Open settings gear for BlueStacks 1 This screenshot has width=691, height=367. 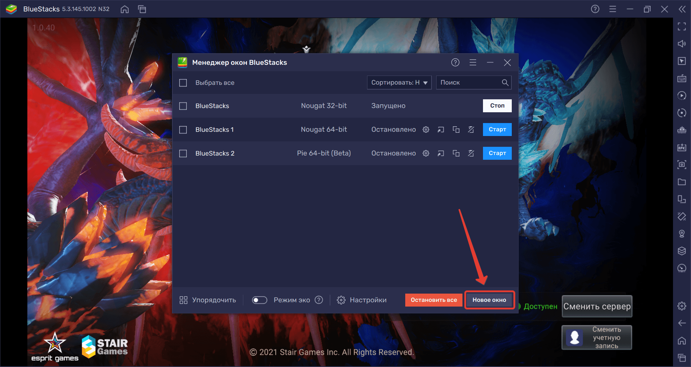[426, 130]
